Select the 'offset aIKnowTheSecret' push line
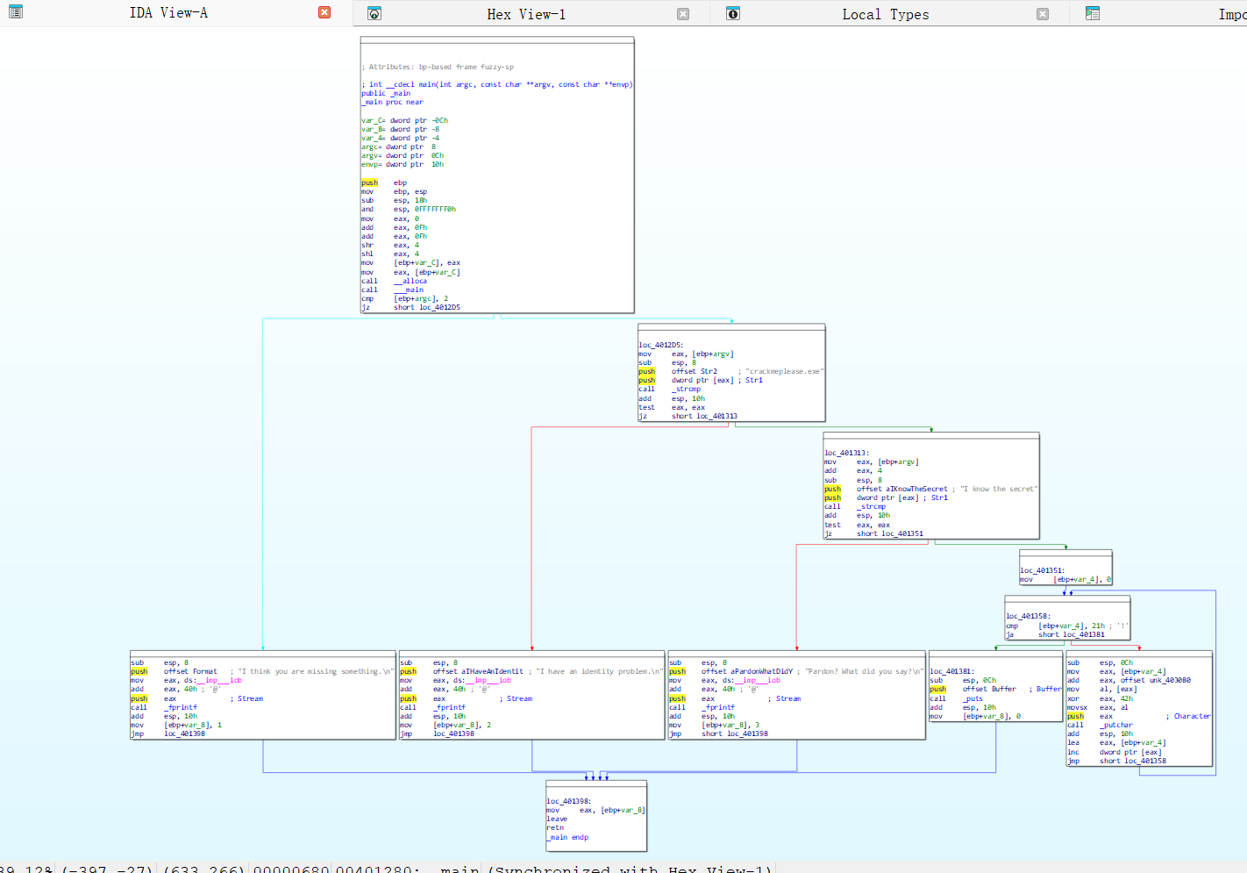This screenshot has height=873, width=1247. 931,489
